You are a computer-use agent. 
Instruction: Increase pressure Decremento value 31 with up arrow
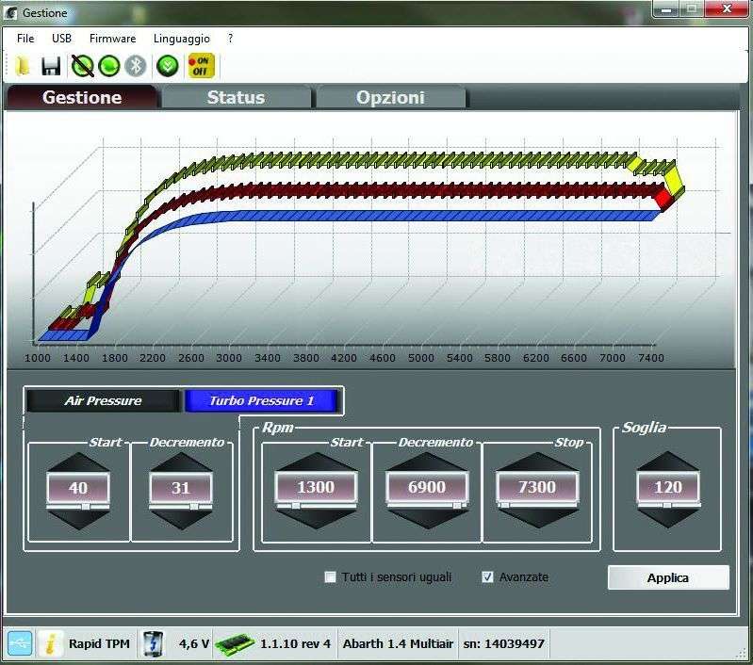tap(181, 462)
